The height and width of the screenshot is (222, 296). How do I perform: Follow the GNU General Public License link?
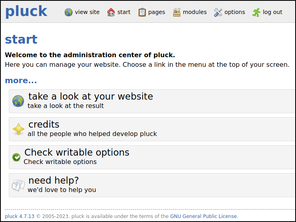203,216
